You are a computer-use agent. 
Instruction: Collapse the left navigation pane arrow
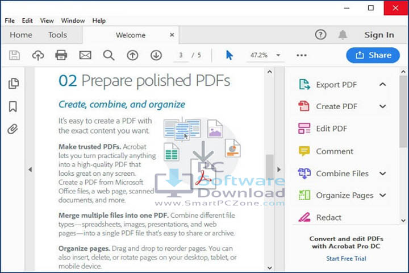coord(30,169)
